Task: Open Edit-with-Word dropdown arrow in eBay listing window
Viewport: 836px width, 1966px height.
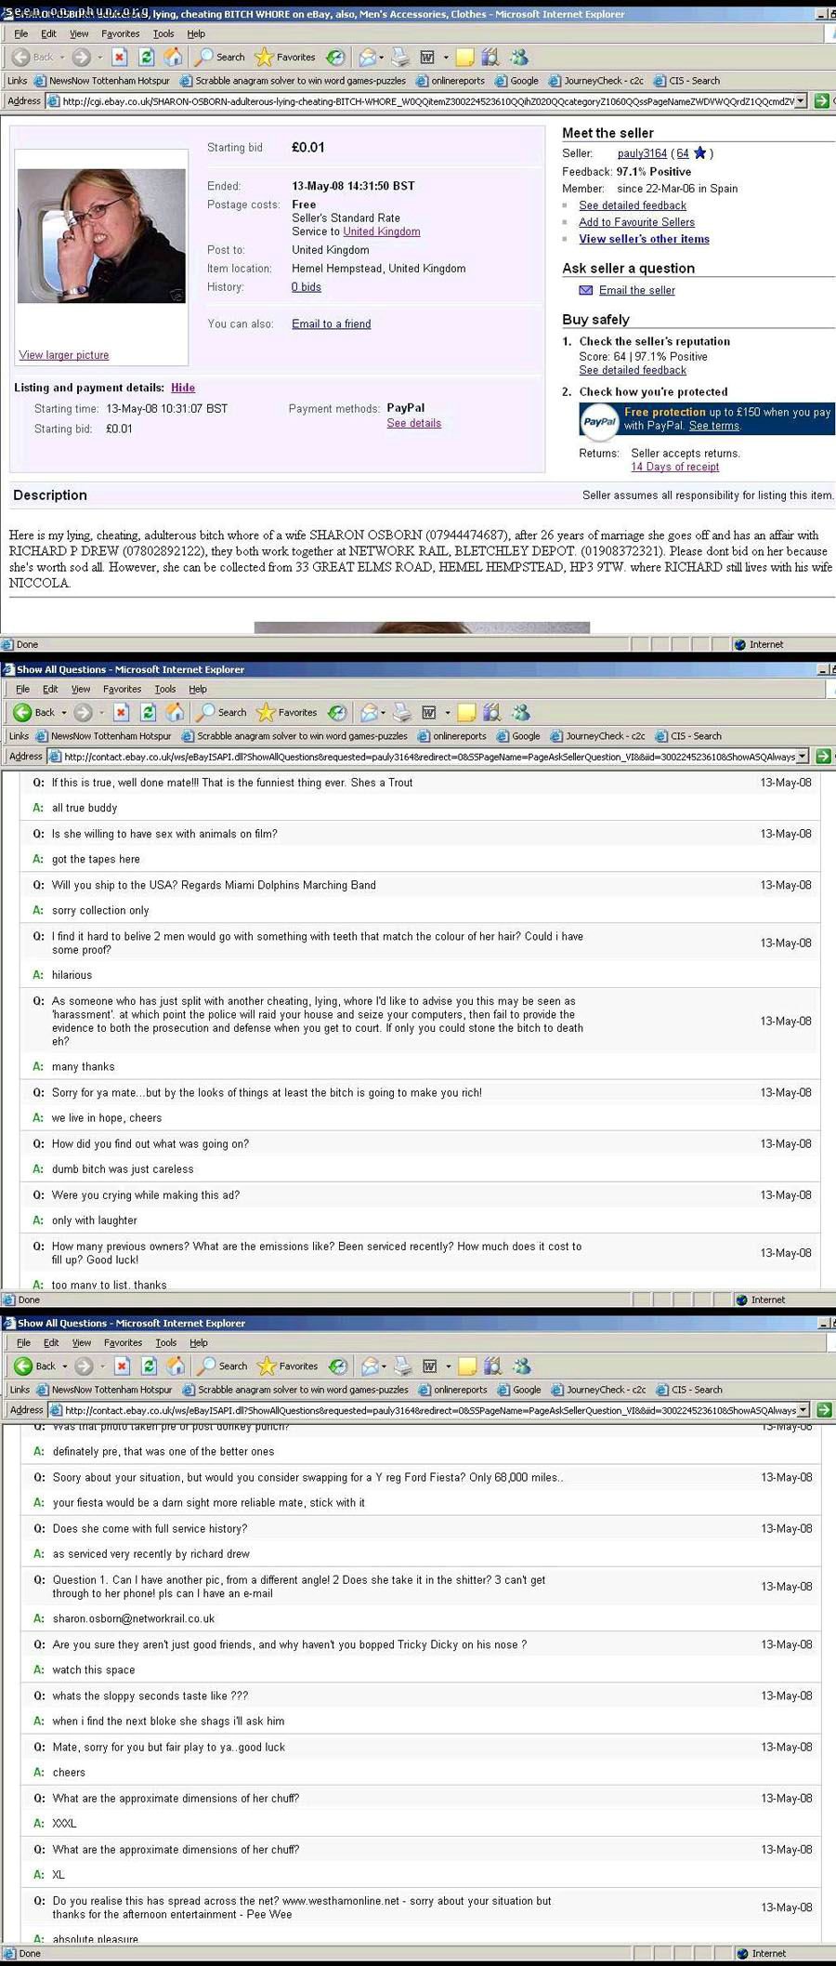Action: (x=446, y=58)
